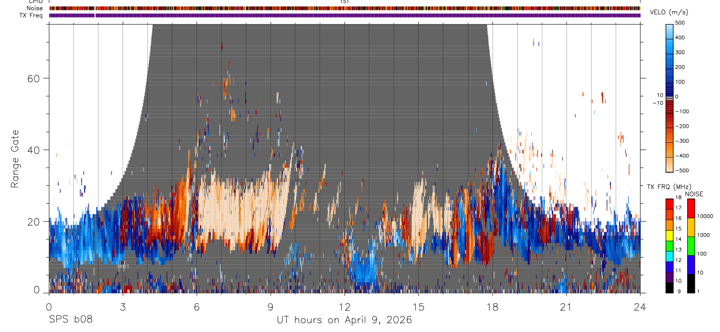
Task: Click the 14 label on TX FRQ scale
Action: point(679,239)
